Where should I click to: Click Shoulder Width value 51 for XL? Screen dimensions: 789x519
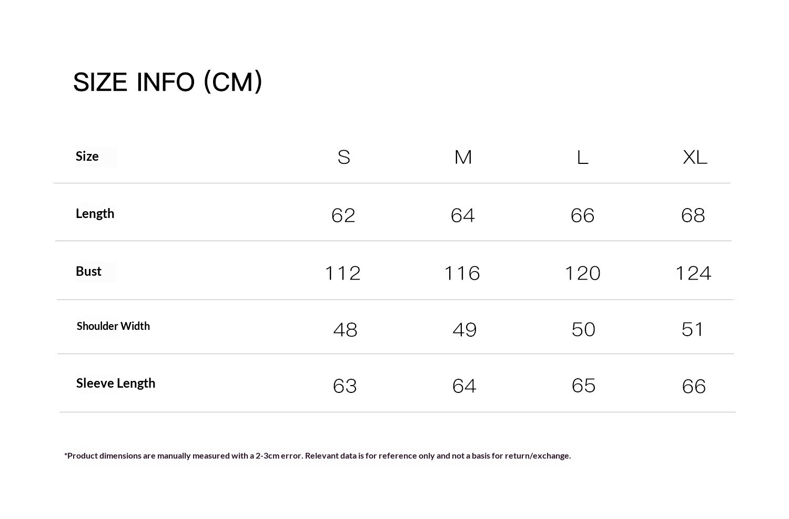pos(692,329)
